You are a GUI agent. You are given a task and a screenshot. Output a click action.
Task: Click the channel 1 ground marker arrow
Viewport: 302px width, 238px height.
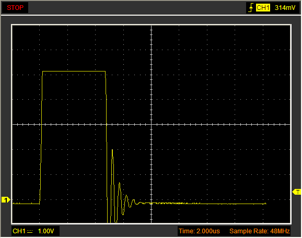pyautogui.click(x=6, y=200)
